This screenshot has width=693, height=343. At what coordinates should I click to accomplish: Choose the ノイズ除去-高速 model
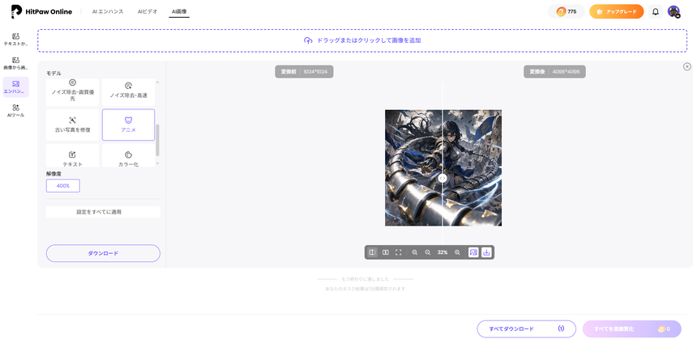coord(128,92)
